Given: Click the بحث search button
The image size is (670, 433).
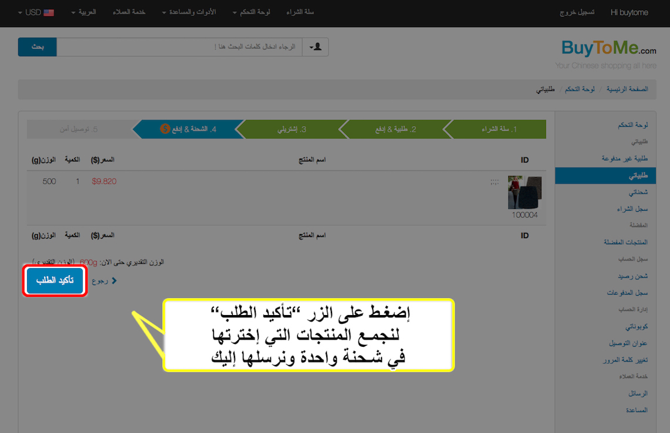Looking at the screenshot, I should (37, 48).
